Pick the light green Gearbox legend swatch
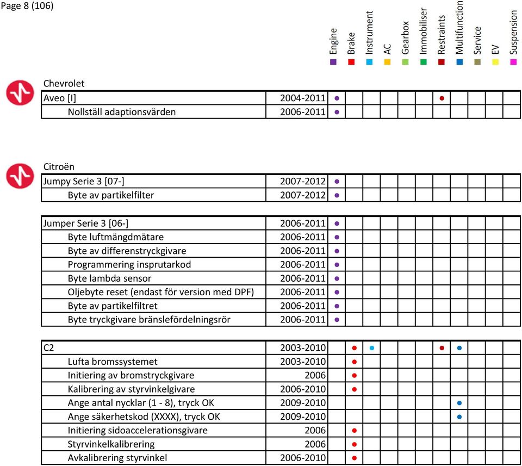This screenshot has width=522, height=466. 405,62
